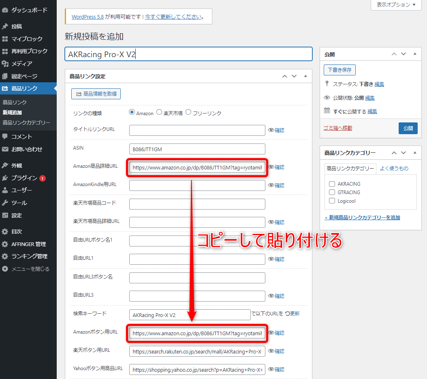Click the WordPress 5.8 link
This screenshot has width=427, height=379.
(x=88, y=17)
